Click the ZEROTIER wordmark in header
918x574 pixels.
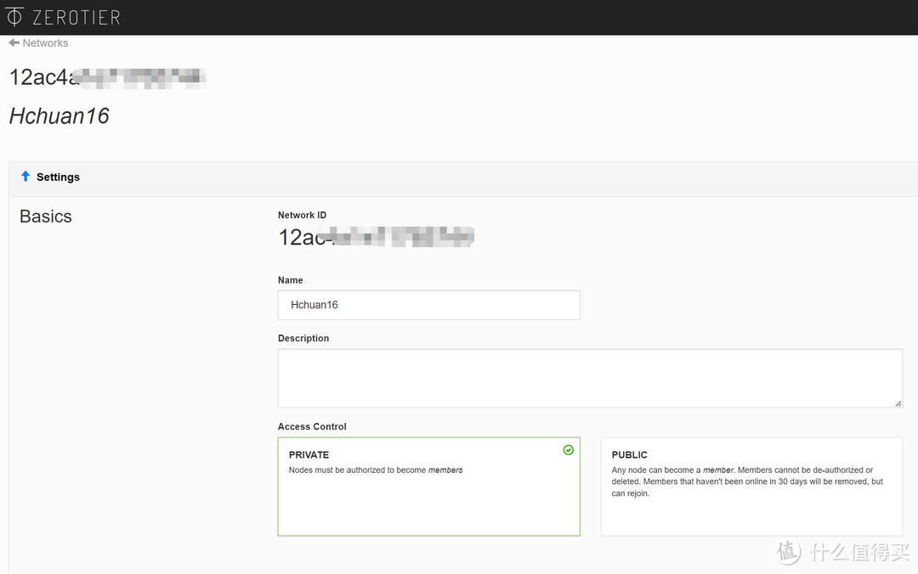click(76, 18)
